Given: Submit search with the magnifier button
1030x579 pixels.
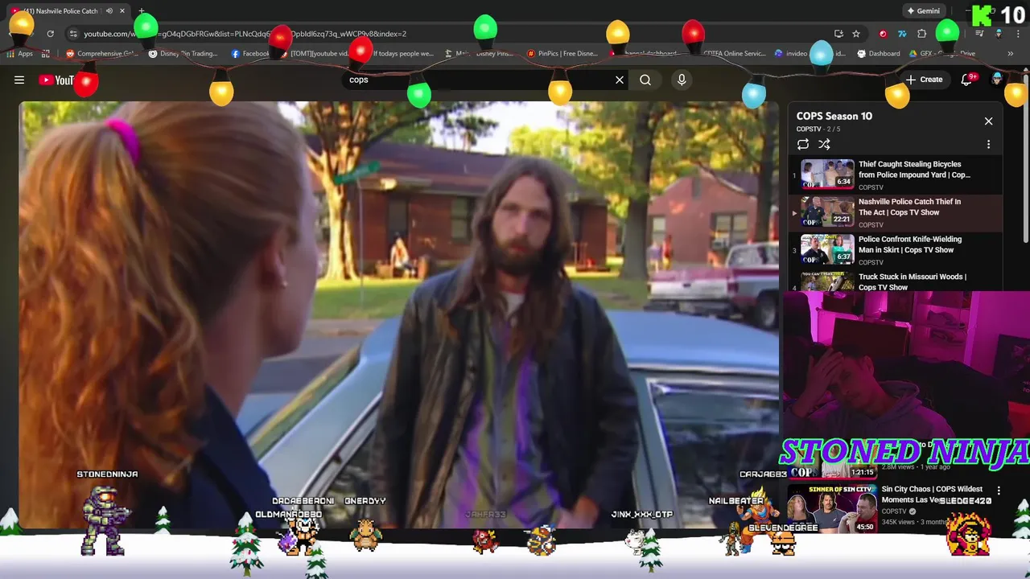Looking at the screenshot, I should pyautogui.click(x=645, y=80).
